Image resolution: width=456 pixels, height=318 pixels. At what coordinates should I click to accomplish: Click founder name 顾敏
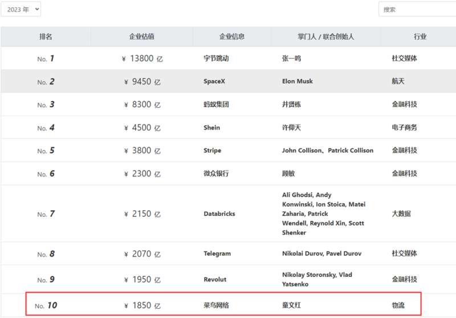click(x=288, y=174)
